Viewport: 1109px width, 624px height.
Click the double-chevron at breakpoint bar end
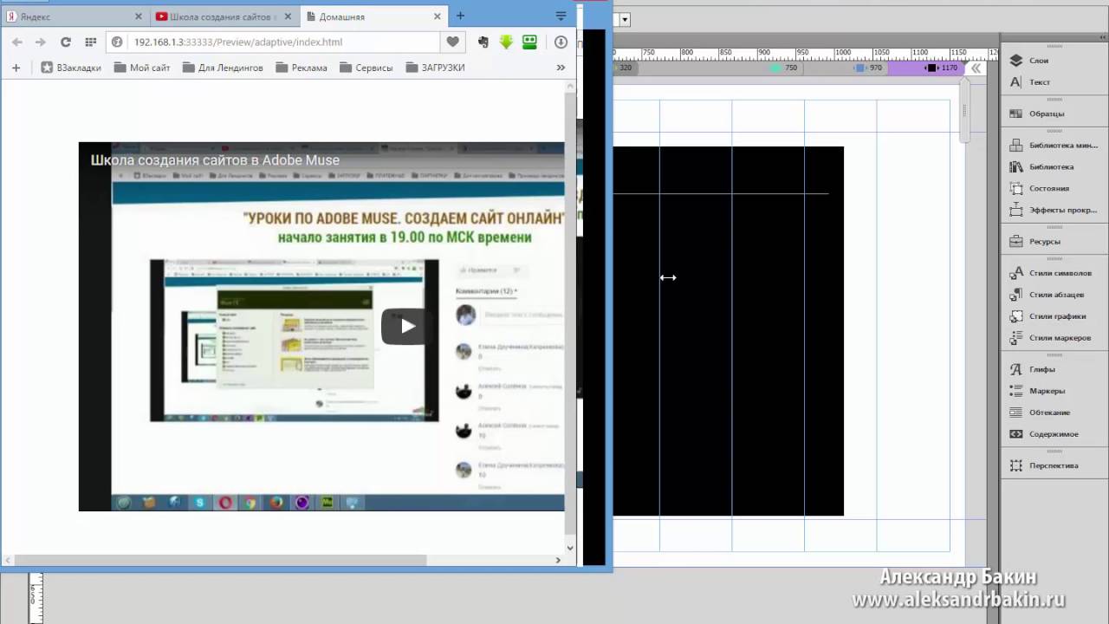click(x=976, y=68)
